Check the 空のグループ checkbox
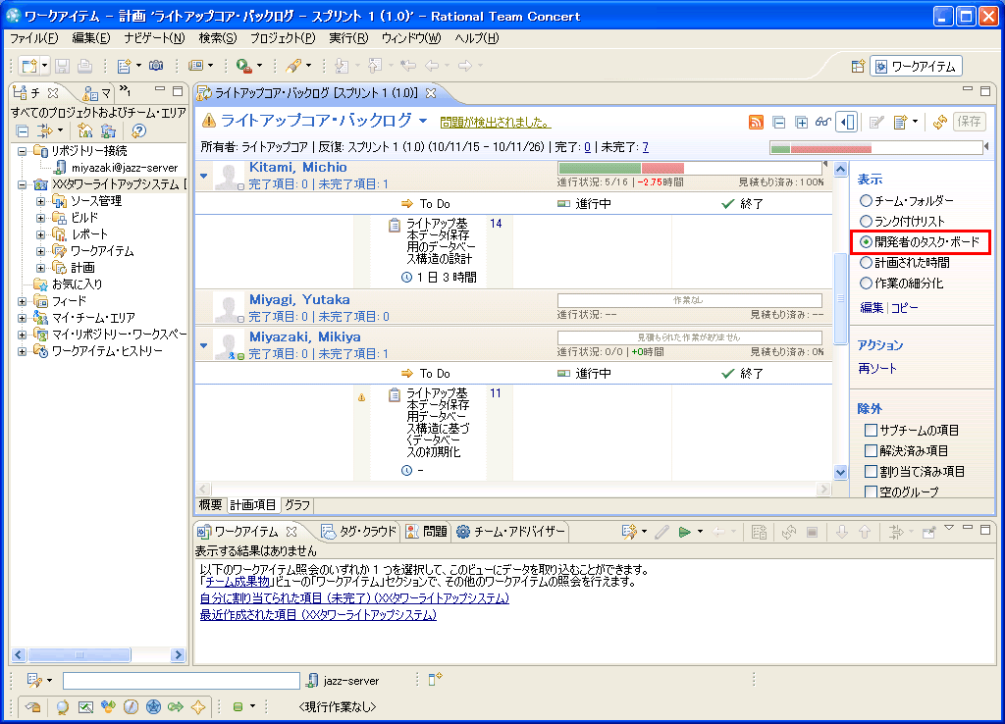Viewport: 1005px width, 724px height. pos(871,491)
